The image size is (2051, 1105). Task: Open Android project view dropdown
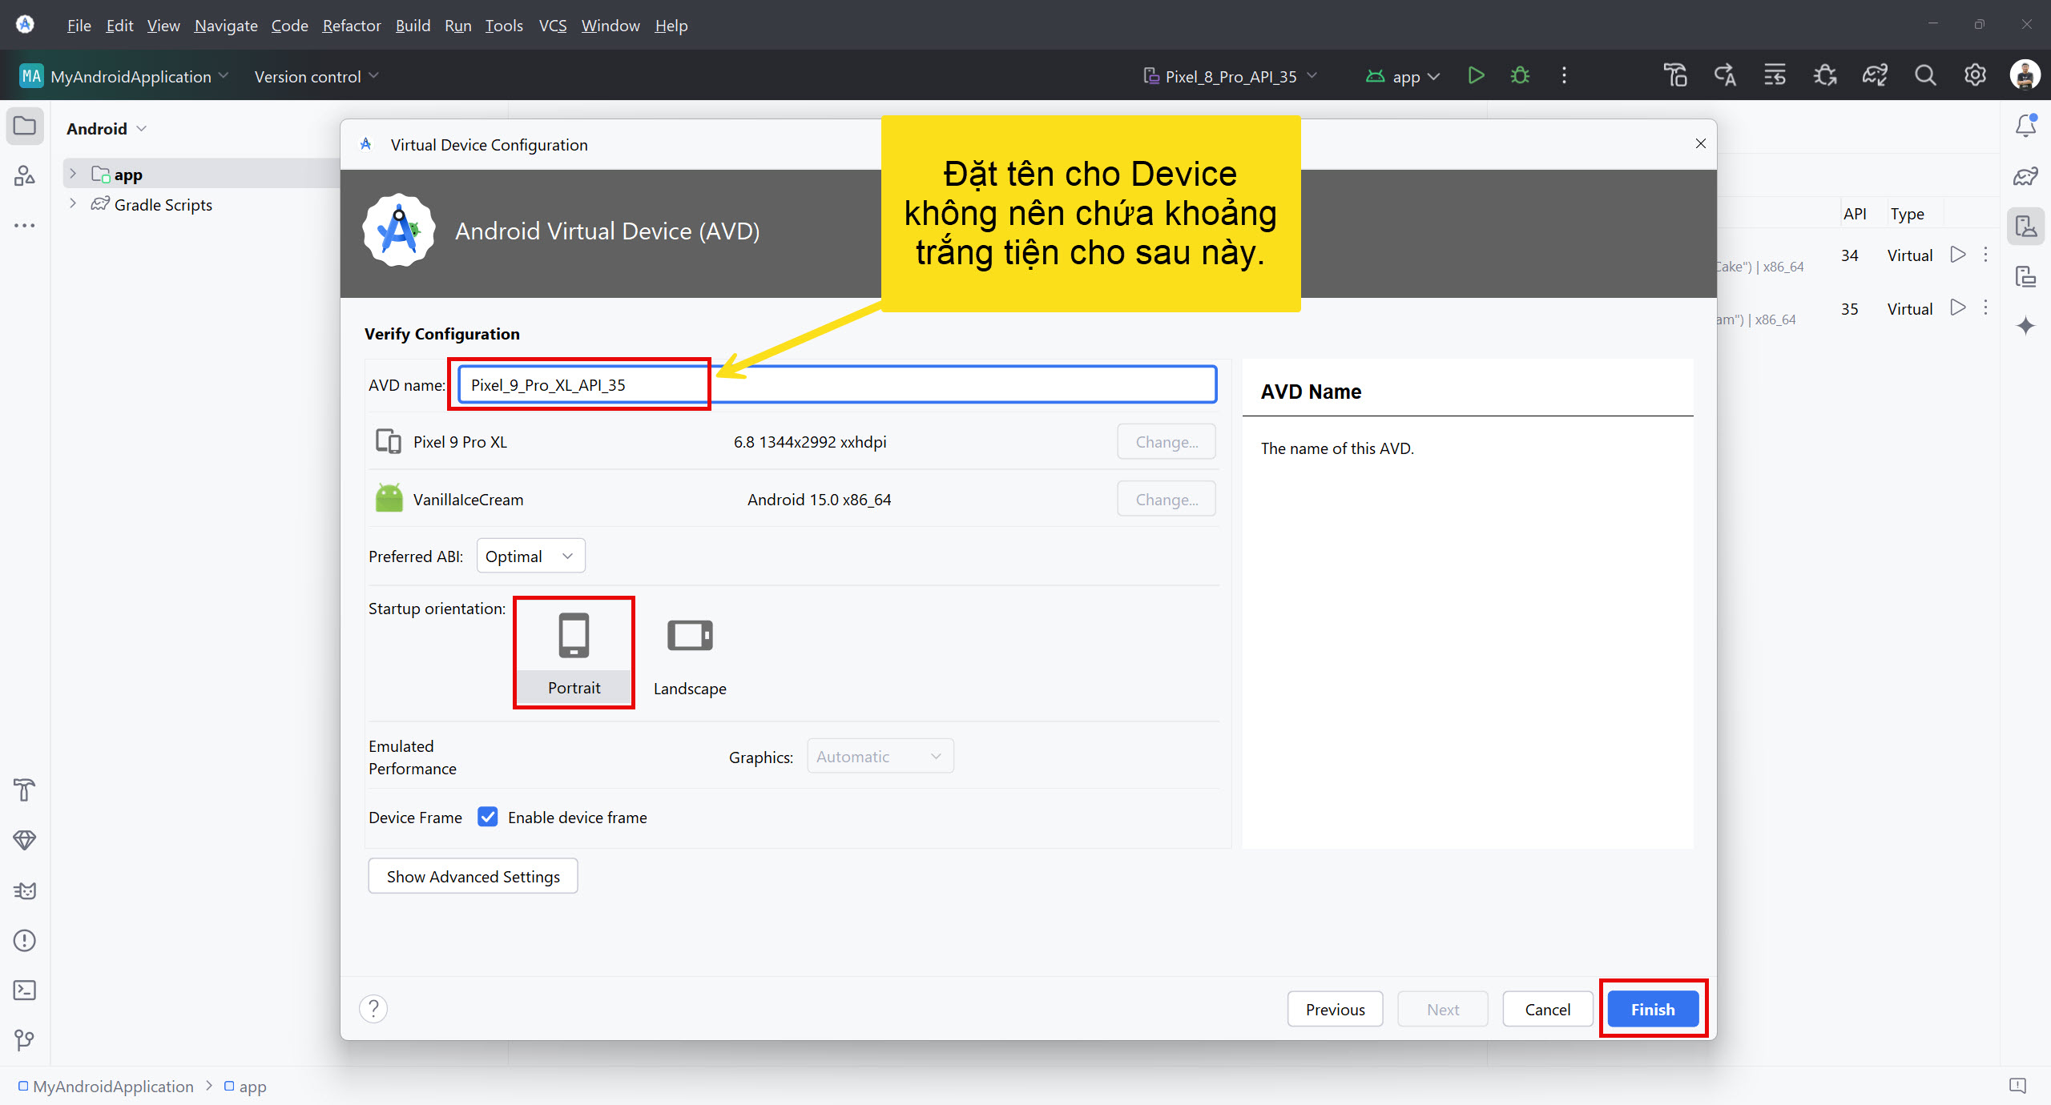click(106, 129)
